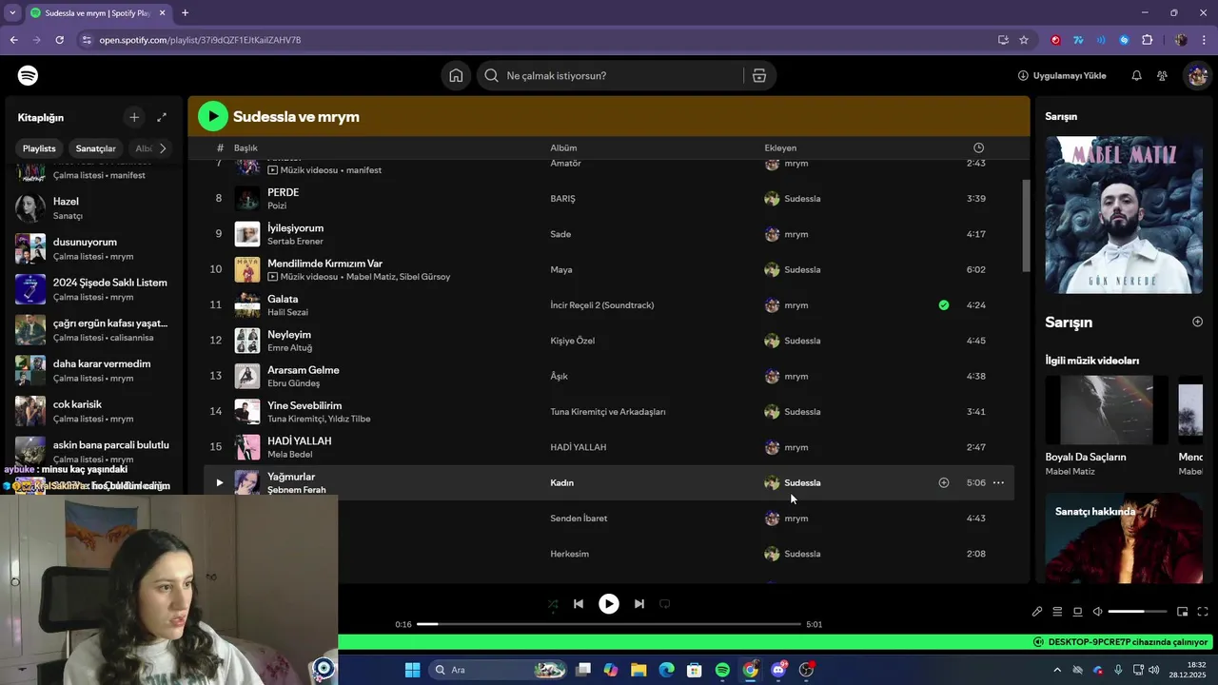The image size is (1218, 685).
Task: Seek within the song progress bar
Action: [x=609, y=624]
